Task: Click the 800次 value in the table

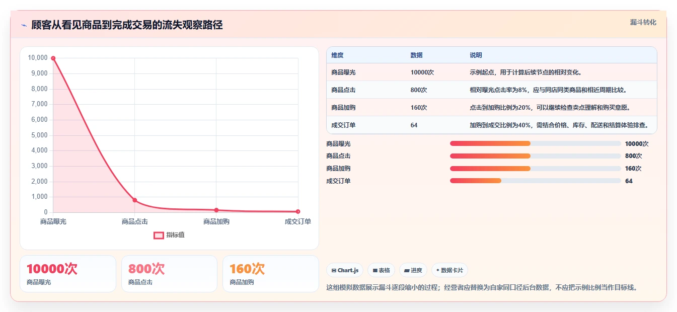Action: point(419,90)
